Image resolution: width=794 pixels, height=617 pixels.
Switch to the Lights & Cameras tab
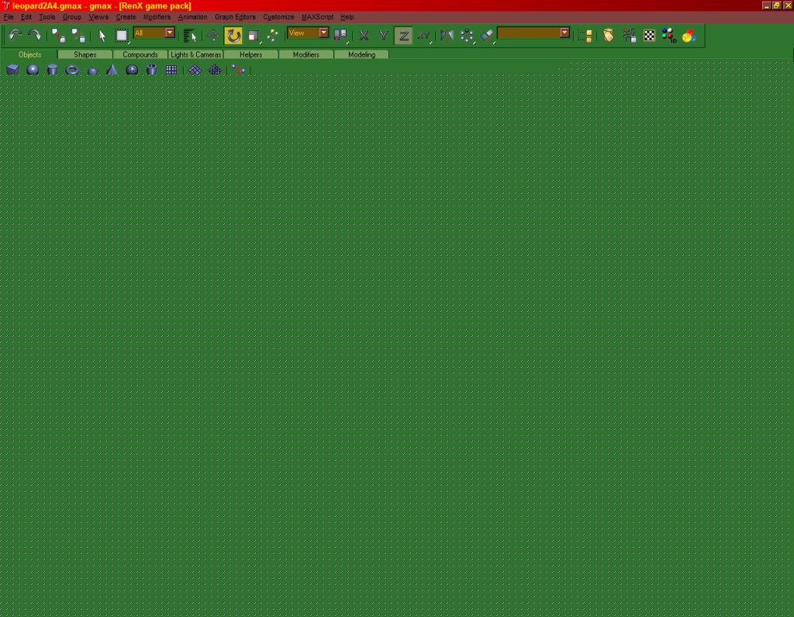(196, 55)
